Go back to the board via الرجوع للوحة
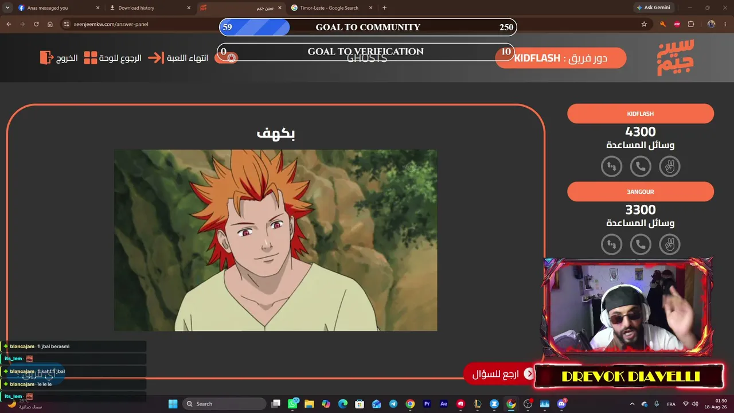734x413 pixels. (x=113, y=58)
